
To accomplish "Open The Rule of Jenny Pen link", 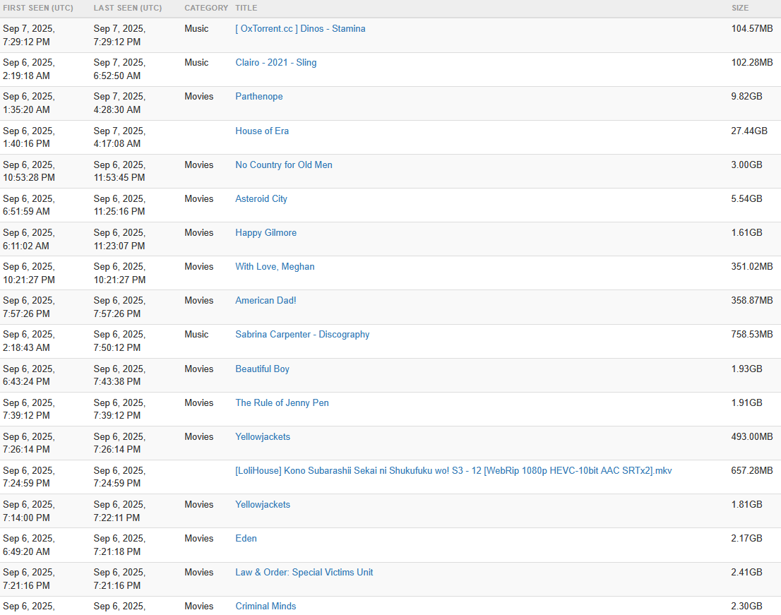I will point(282,403).
